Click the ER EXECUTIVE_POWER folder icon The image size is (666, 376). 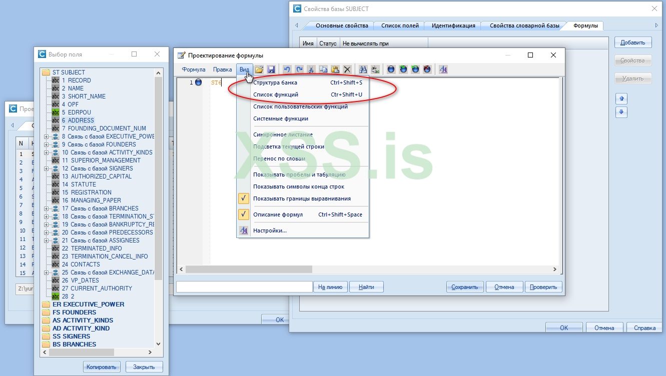(x=47, y=304)
